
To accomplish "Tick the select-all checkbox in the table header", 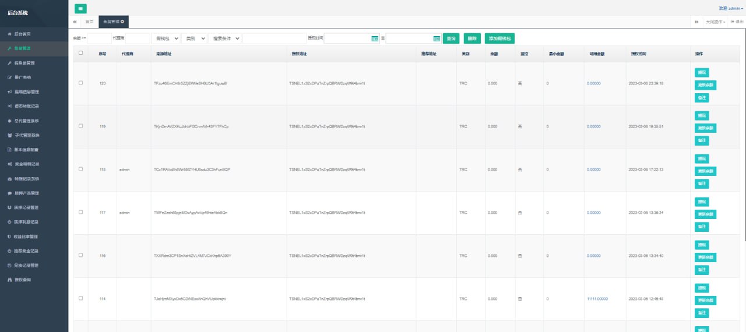I will (80, 53).
